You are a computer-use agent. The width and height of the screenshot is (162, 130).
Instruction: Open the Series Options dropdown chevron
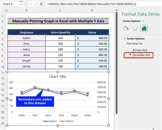(143, 21)
